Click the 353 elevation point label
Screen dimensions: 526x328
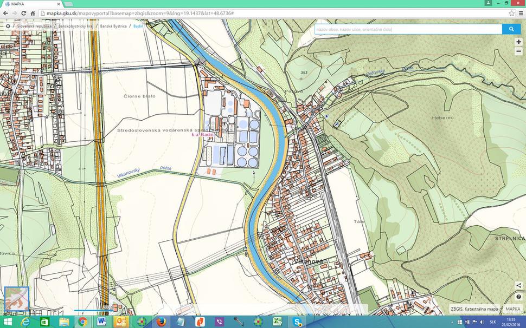[304, 73]
